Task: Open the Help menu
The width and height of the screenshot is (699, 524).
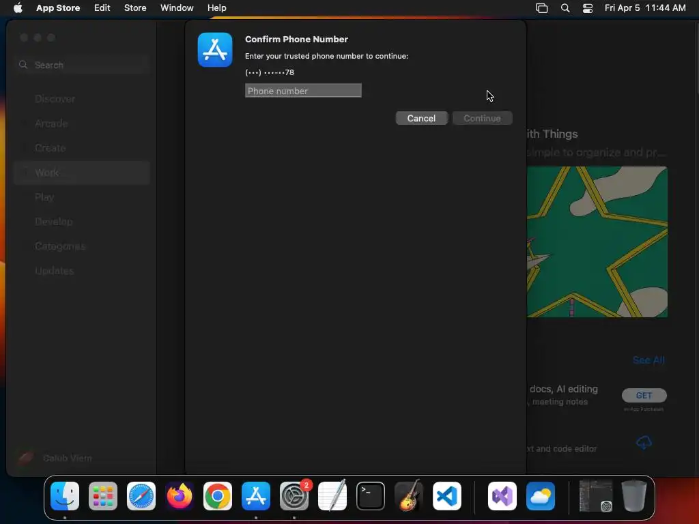Action: 216,8
